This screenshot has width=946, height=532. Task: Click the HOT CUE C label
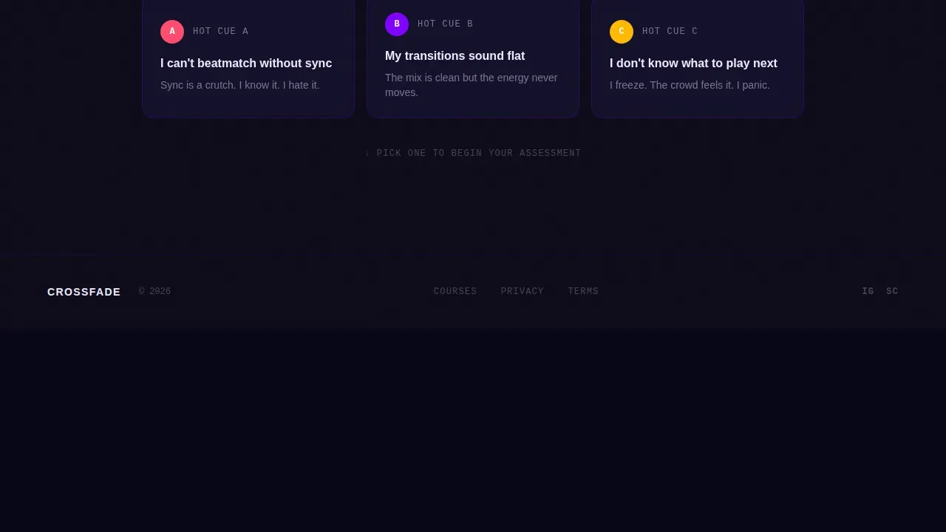coord(670,32)
